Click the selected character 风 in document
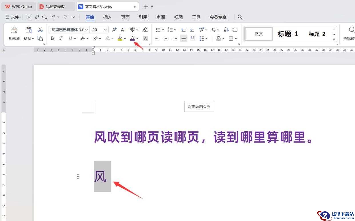Screen dimensions: 355x221 pyautogui.click(x=101, y=177)
